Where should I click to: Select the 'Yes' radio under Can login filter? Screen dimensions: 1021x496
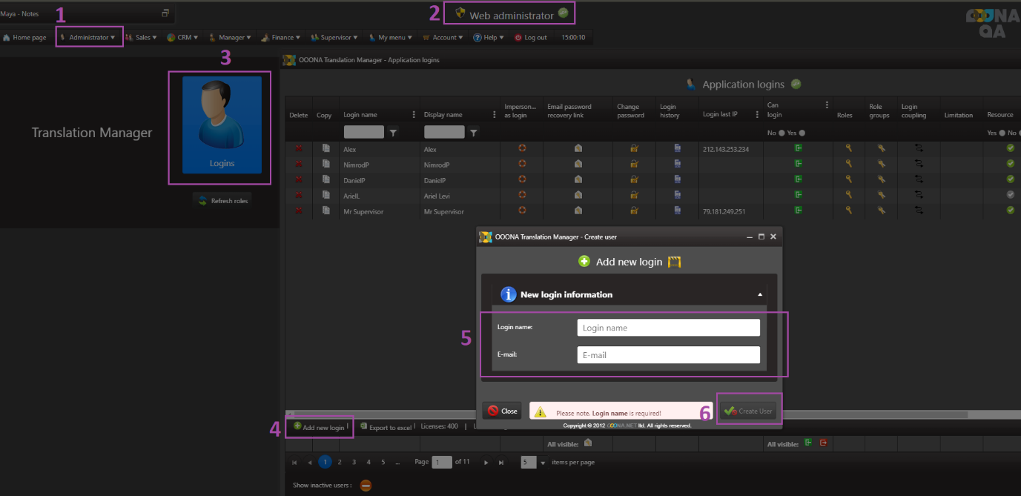point(802,133)
